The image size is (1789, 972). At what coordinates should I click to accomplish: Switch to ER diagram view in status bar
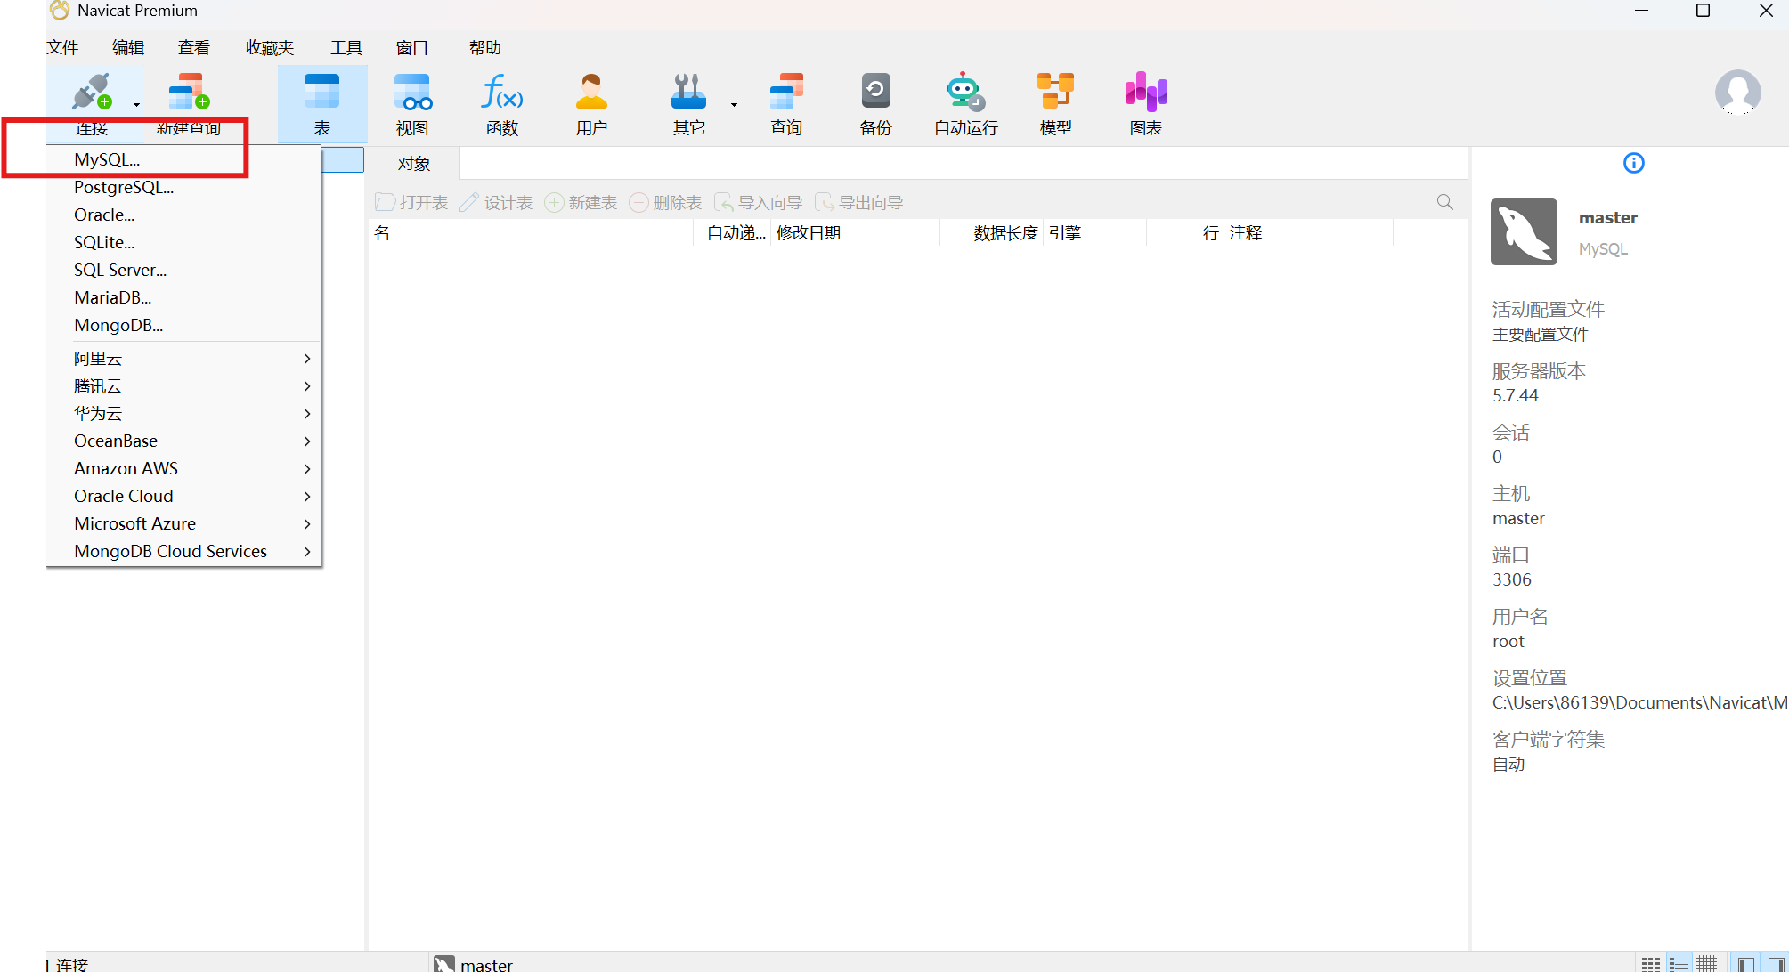[x=1706, y=964]
